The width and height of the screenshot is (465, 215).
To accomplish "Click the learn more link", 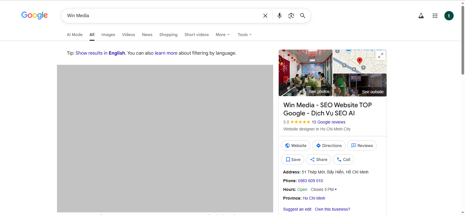I will 166,53.
